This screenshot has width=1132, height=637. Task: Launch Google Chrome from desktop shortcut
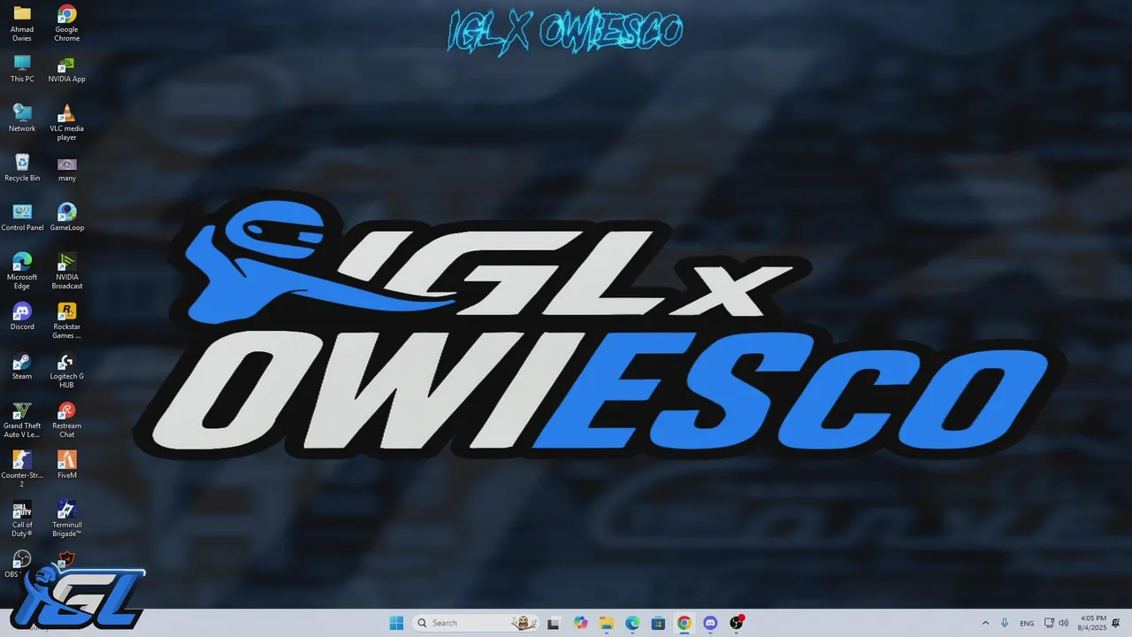pyautogui.click(x=66, y=23)
